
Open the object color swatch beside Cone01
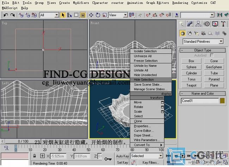point(222,101)
